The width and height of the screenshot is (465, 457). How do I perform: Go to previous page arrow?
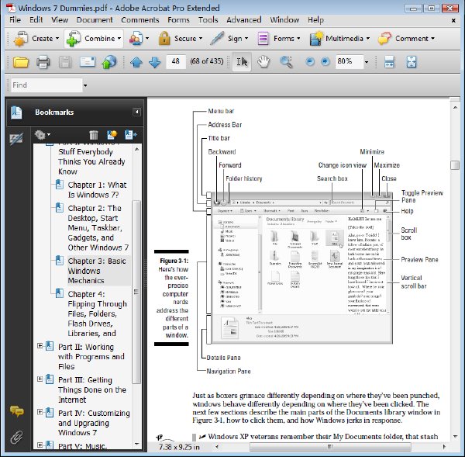(136, 62)
